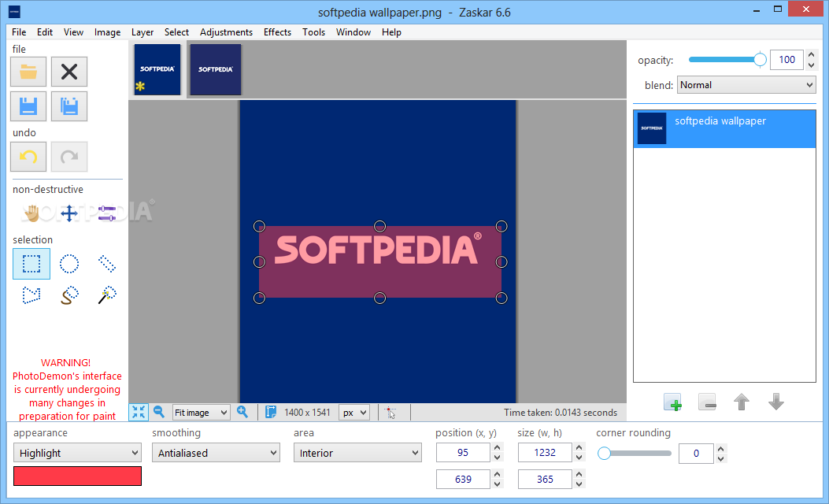Screen dimensions: 829x504
Task: Click the bottom-right selection handle
Action: tap(501, 298)
